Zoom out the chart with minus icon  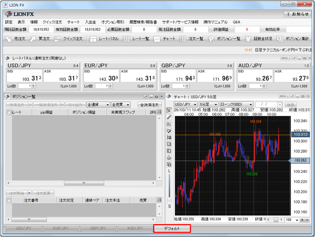[x=307, y=220]
